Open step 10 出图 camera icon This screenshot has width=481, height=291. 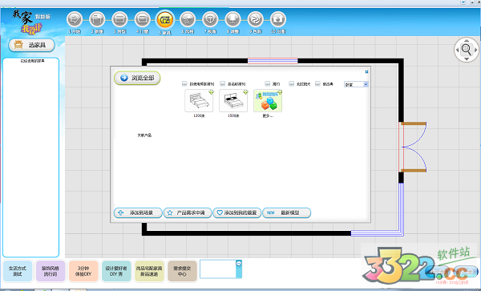[x=278, y=19]
